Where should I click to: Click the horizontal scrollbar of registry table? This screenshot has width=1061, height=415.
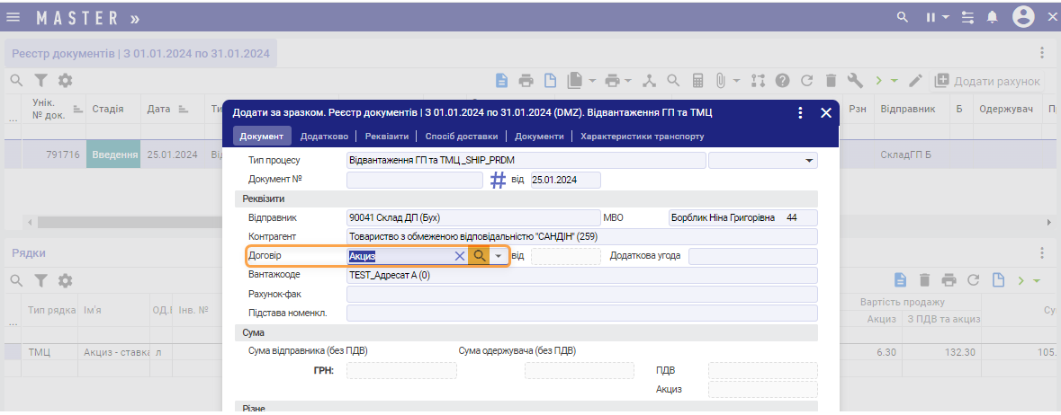coord(126,222)
